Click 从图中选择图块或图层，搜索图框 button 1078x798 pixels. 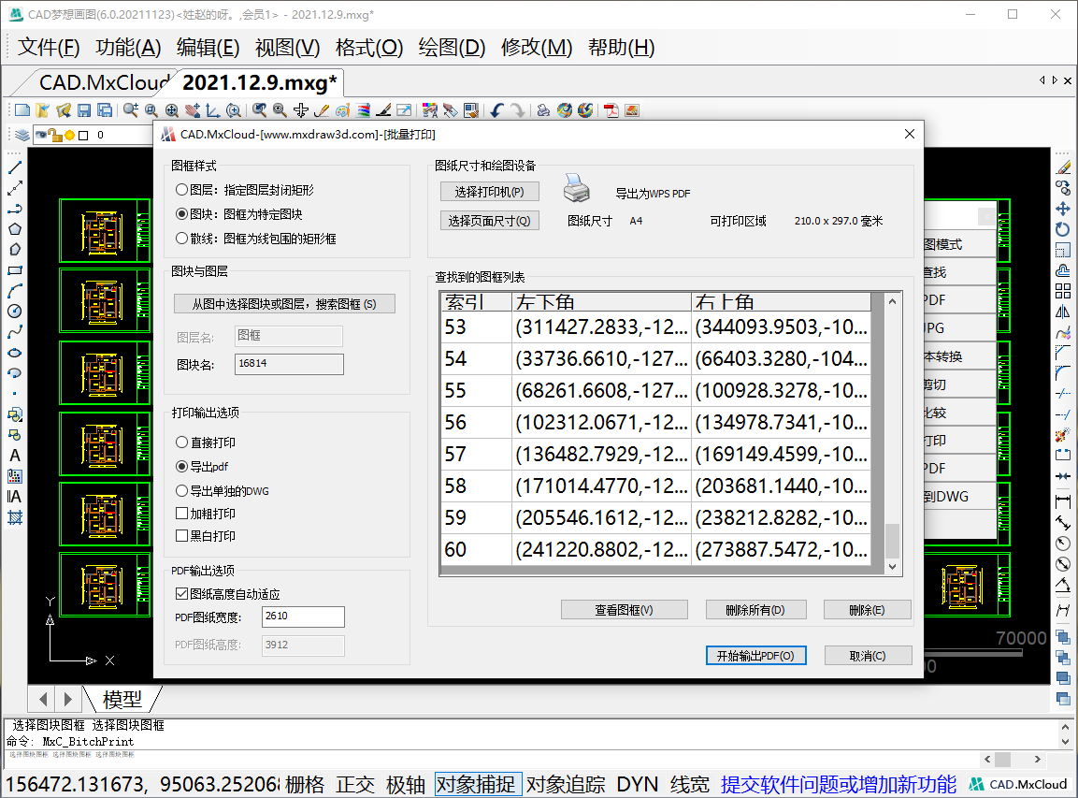tap(284, 304)
